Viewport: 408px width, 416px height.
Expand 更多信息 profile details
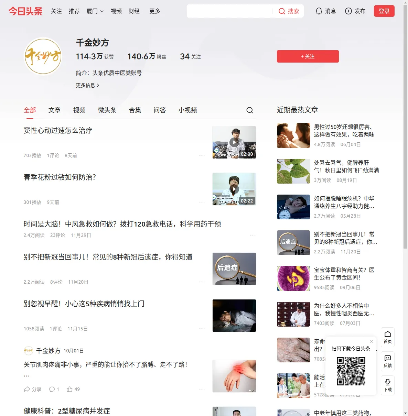click(88, 85)
